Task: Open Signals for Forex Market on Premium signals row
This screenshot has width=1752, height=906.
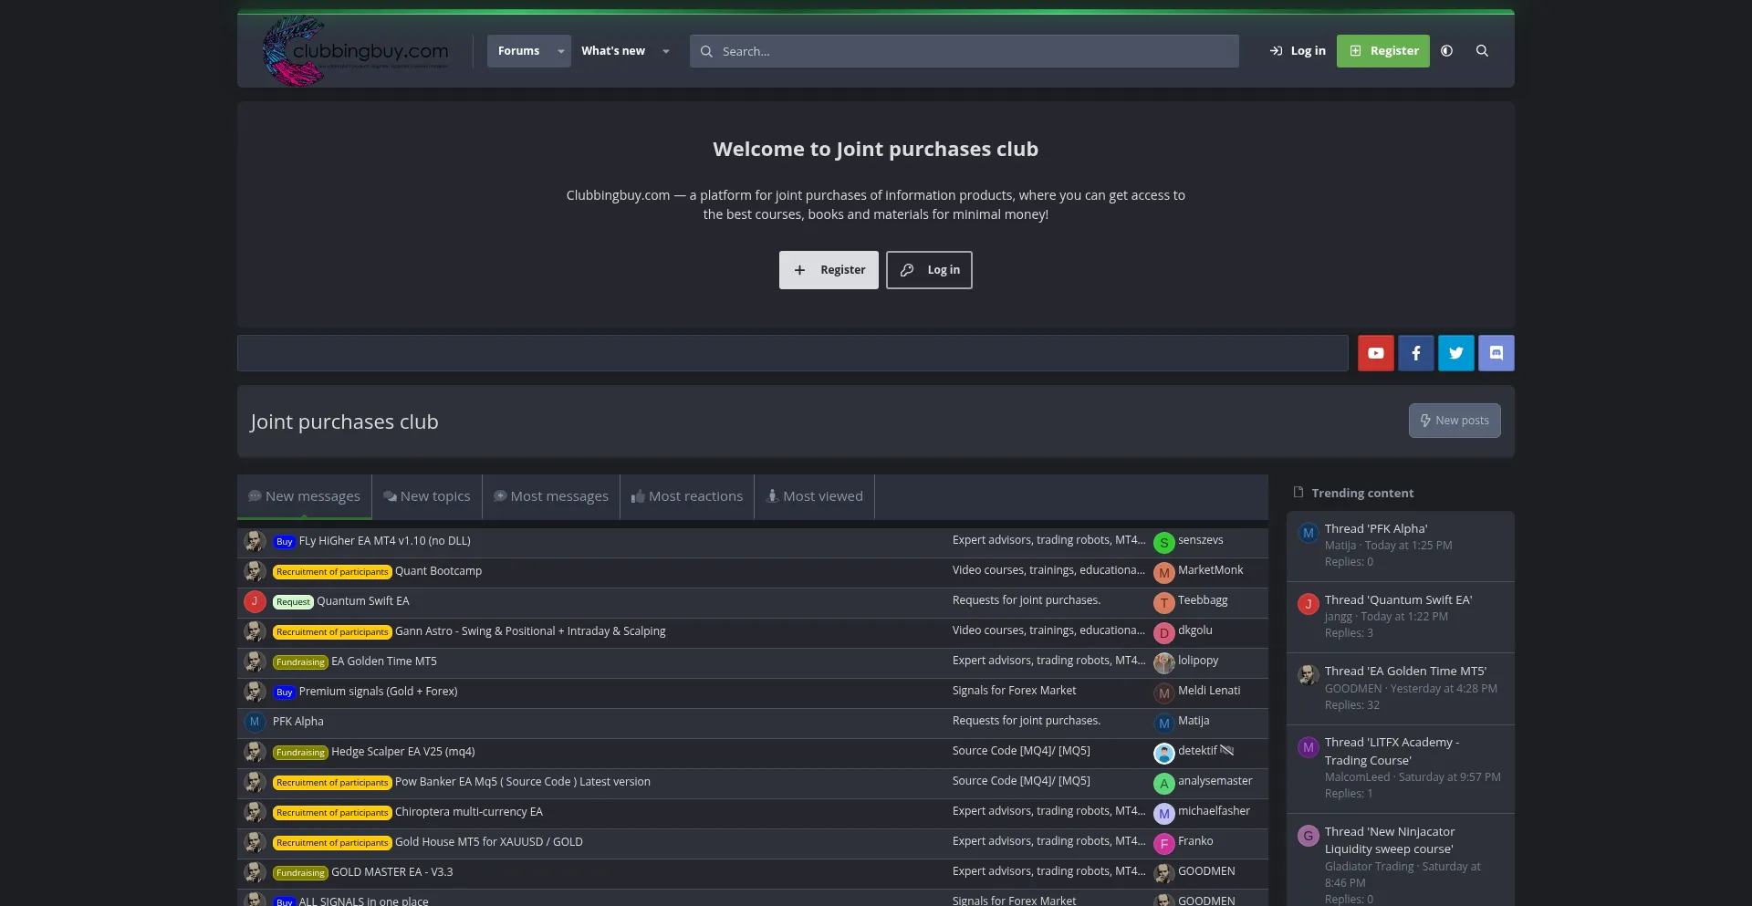Action: click(1014, 691)
